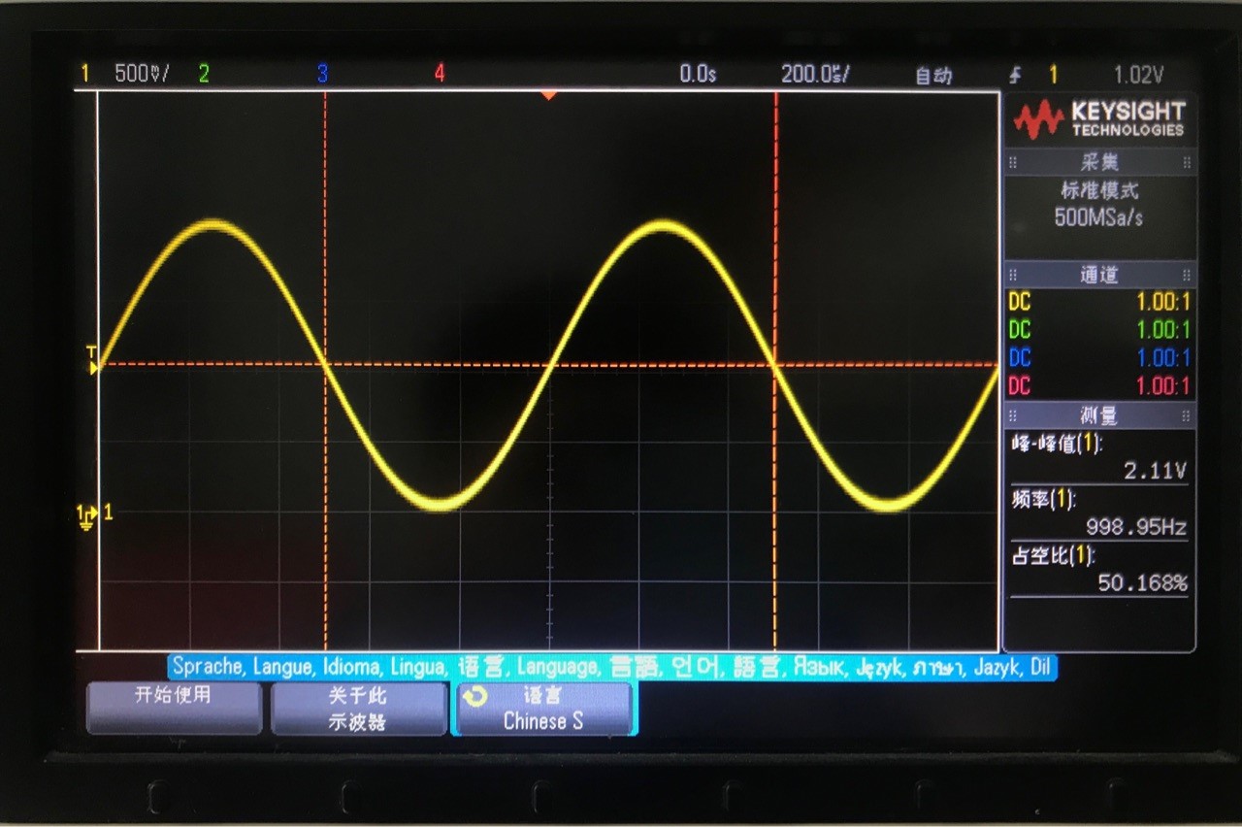Screen dimensions: 1242x827
Task: Click the yellow DC 1.00:1 channel row
Action: (x=1098, y=302)
